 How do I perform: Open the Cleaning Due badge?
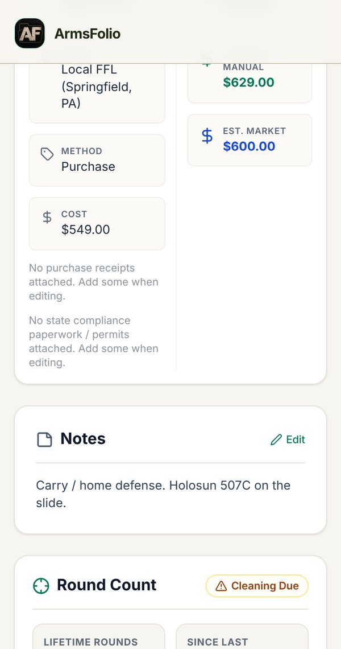click(257, 586)
